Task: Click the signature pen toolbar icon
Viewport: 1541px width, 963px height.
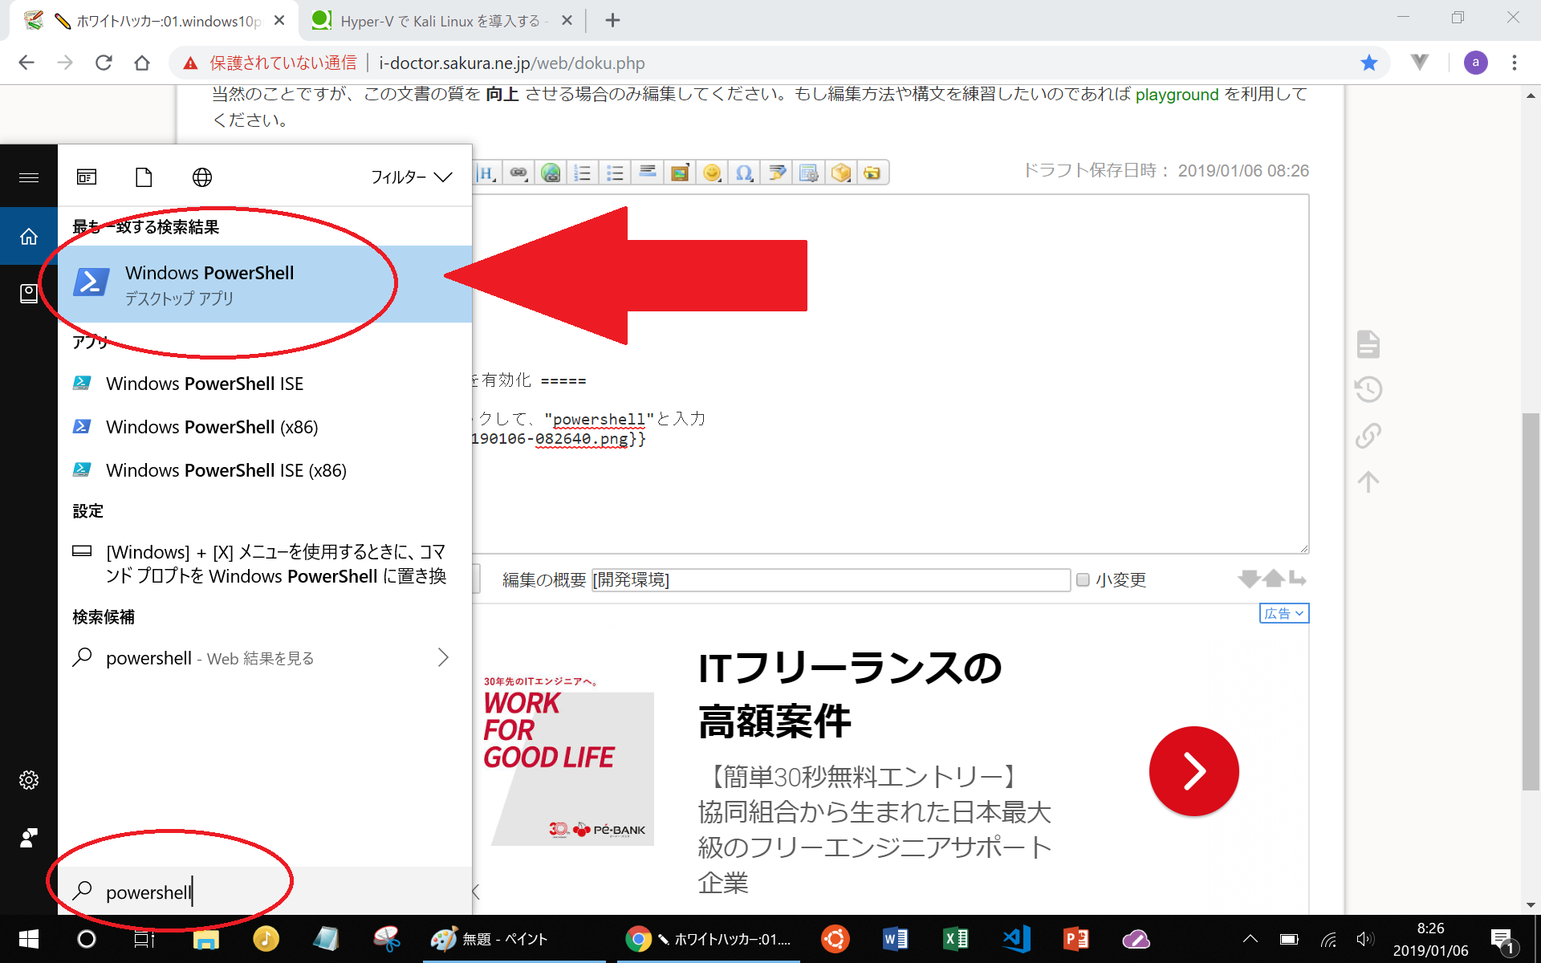Action: 776,173
